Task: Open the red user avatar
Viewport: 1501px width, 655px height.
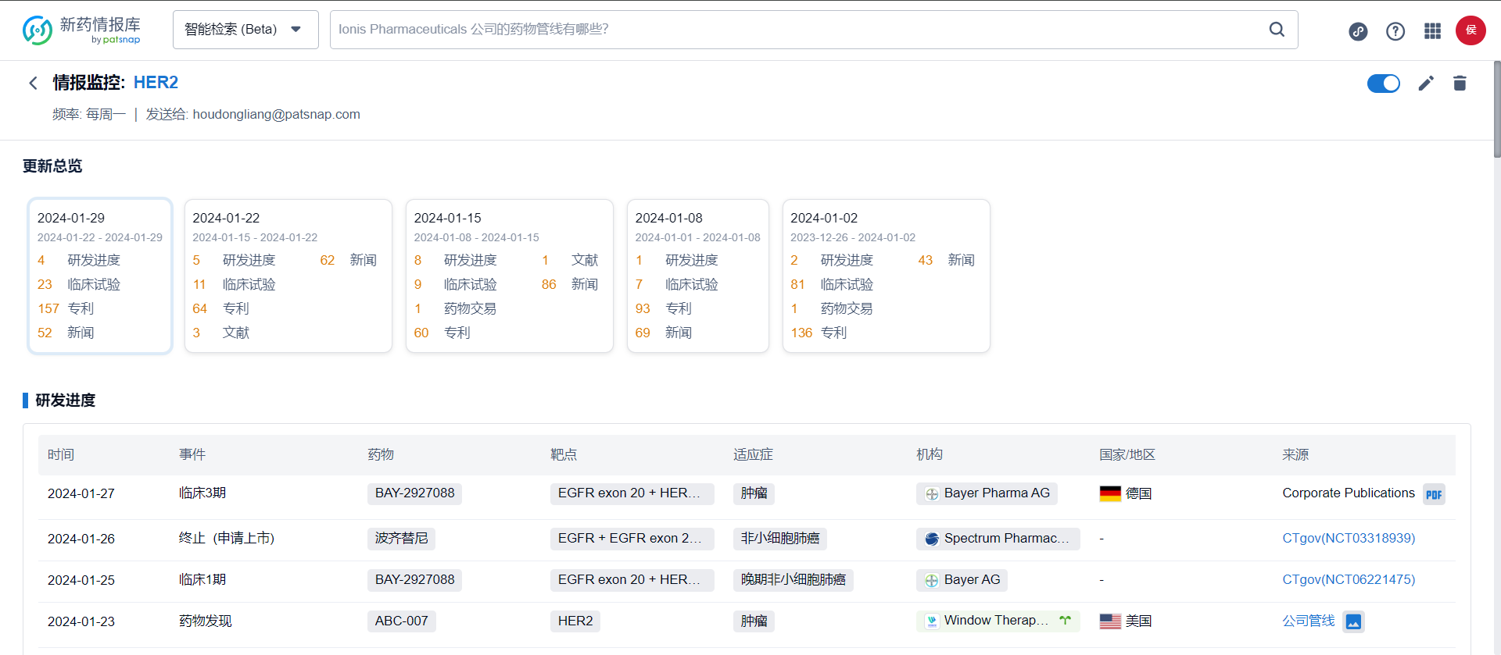Action: [x=1471, y=30]
